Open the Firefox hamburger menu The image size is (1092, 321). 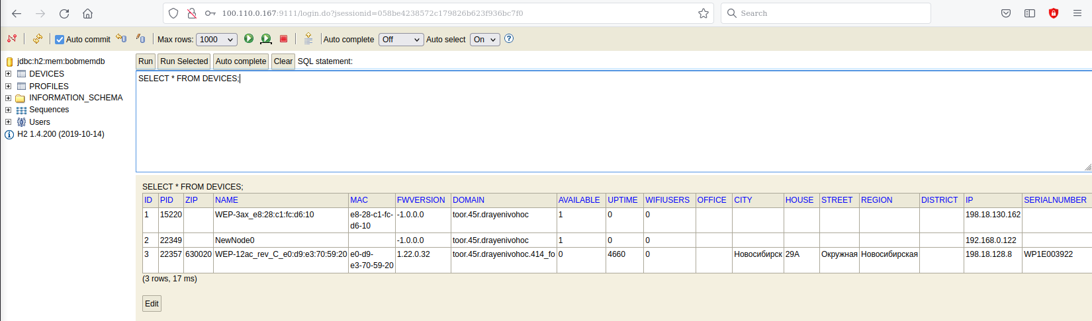(x=1077, y=13)
